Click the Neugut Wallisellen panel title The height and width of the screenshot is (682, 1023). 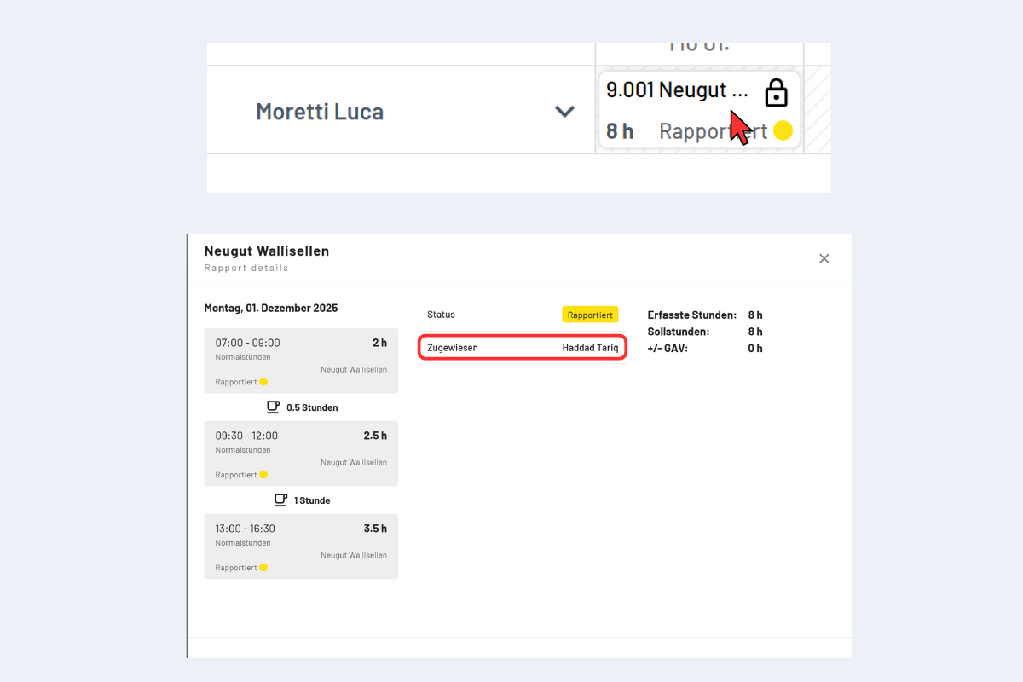266,251
